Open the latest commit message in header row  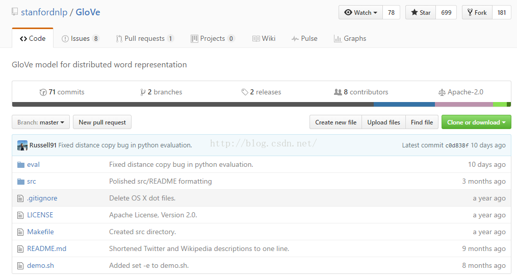click(x=125, y=145)
